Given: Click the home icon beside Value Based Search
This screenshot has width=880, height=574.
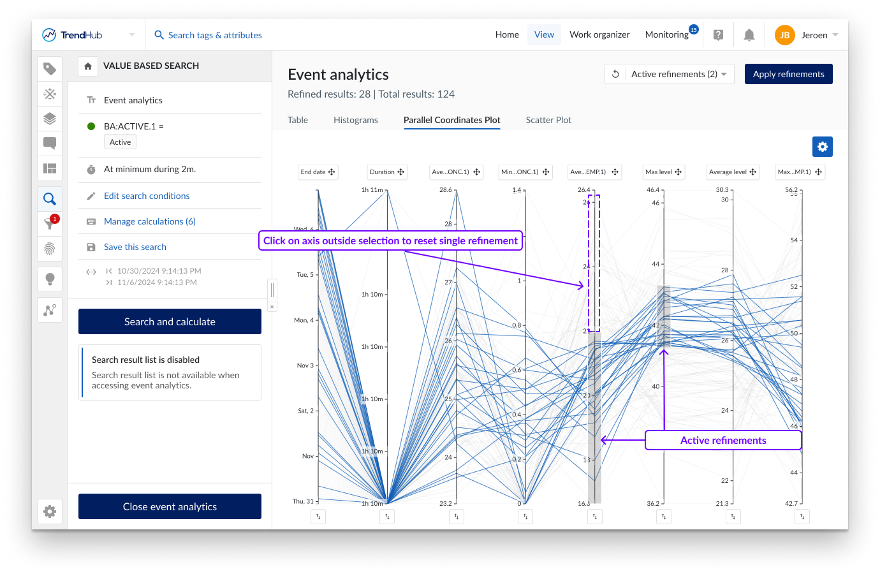Looking at the screenshot, I should click(88, 66).
